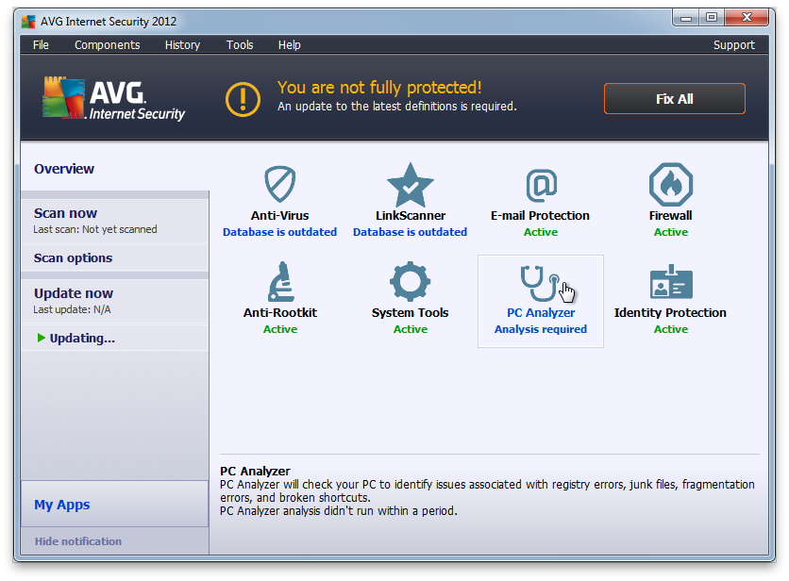This screenshot has width=789, height=581.
Task: Start Scan now from the sidebar
Action: pos(65,213)
